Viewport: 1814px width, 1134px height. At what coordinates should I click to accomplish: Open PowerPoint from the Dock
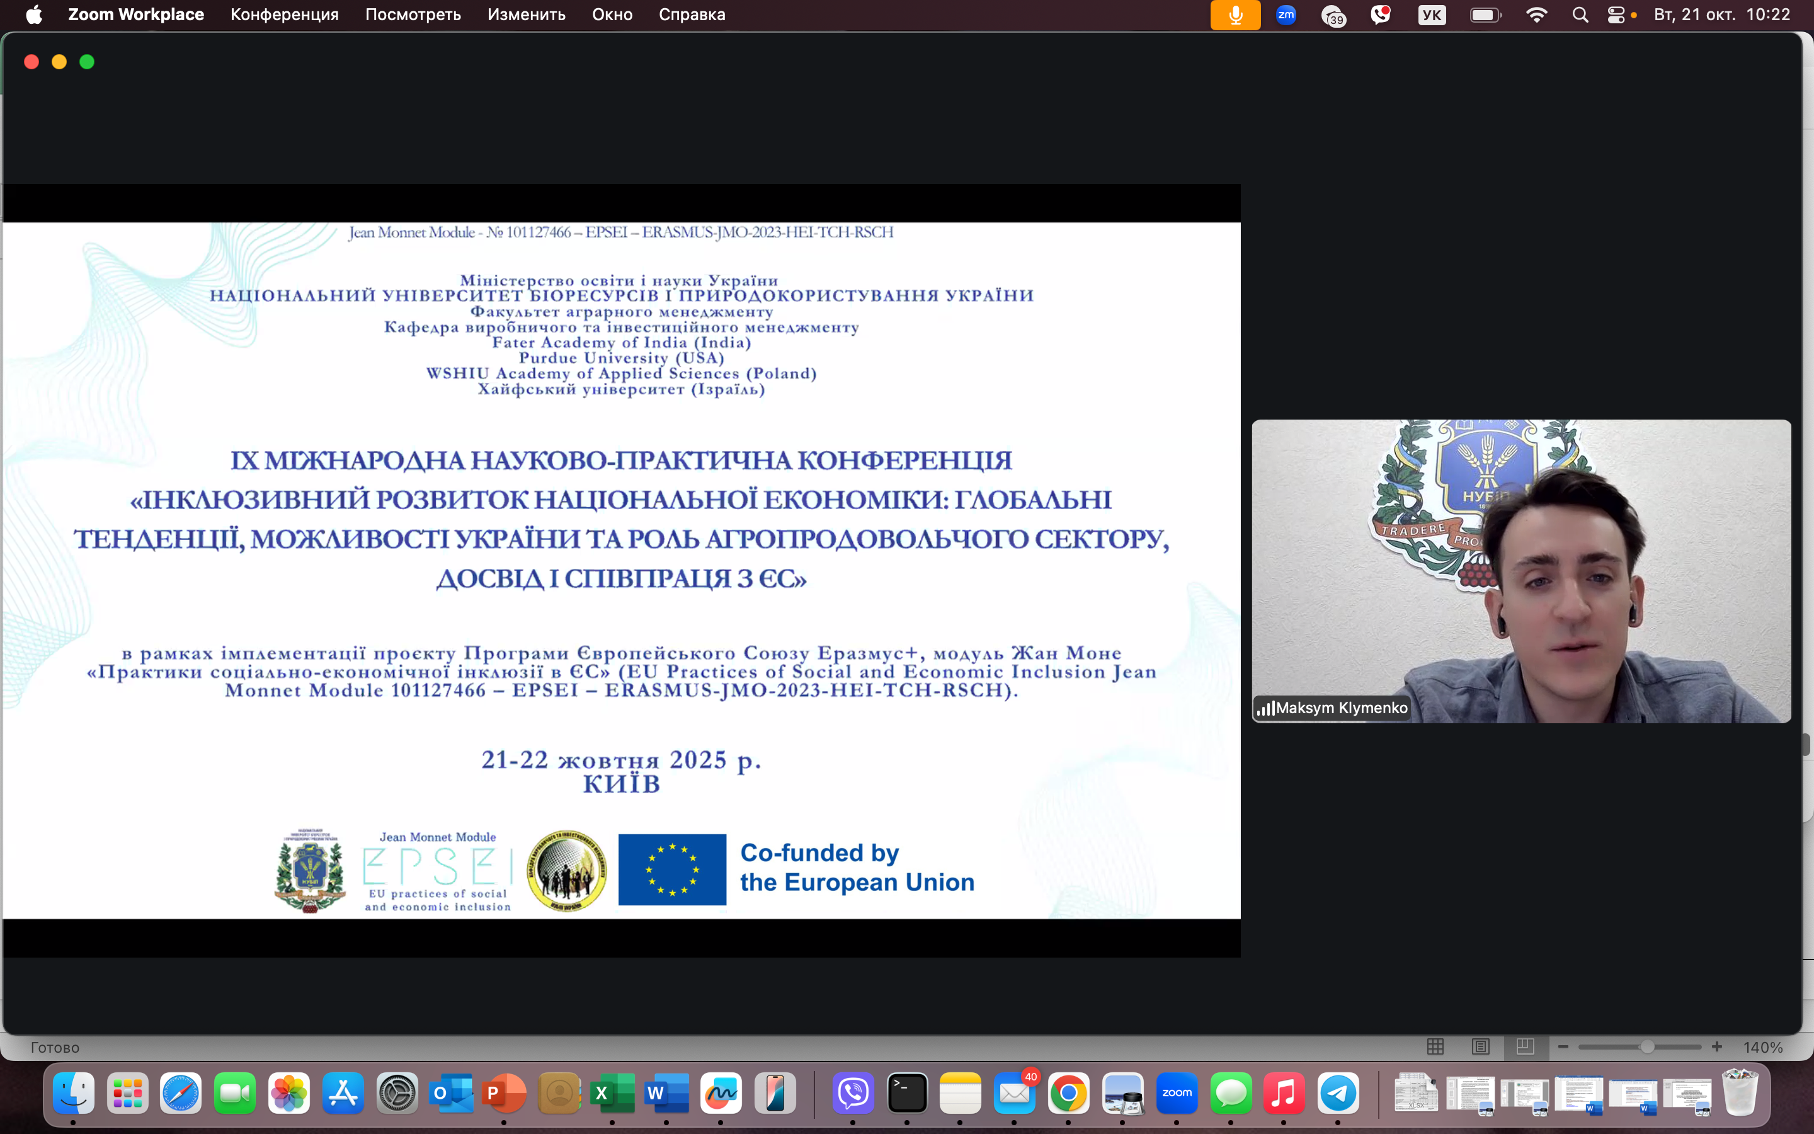(x=505, y=1094)
